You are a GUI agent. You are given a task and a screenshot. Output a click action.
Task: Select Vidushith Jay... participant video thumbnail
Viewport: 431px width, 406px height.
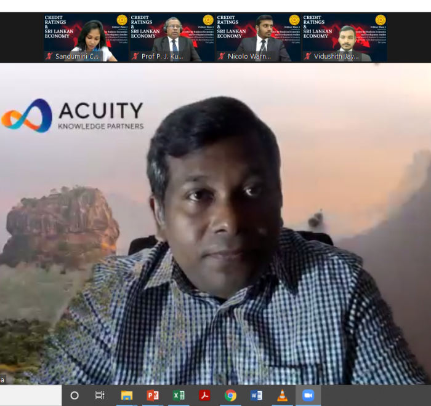tap(345, 37)
